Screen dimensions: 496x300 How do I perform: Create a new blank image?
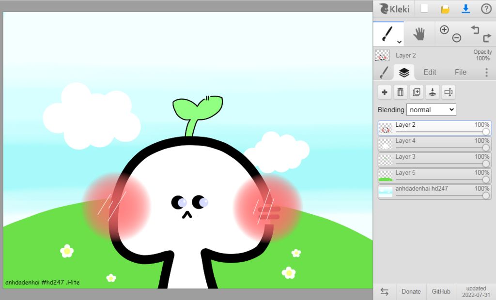424,9
